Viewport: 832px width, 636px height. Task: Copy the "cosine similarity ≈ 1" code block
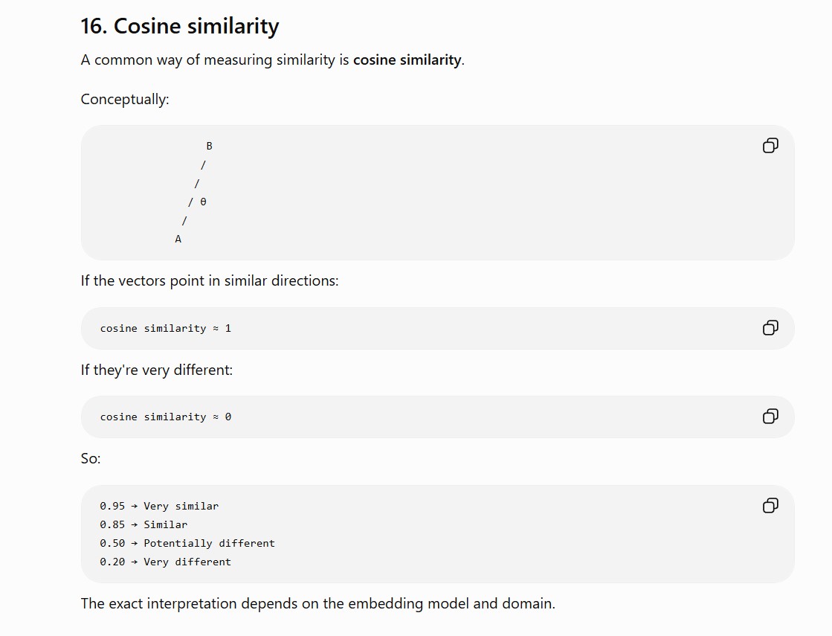coord(770,327)
